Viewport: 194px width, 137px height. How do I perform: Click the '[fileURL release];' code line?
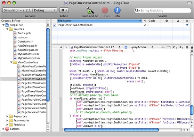pyautogui.click(x=83, y=85)
